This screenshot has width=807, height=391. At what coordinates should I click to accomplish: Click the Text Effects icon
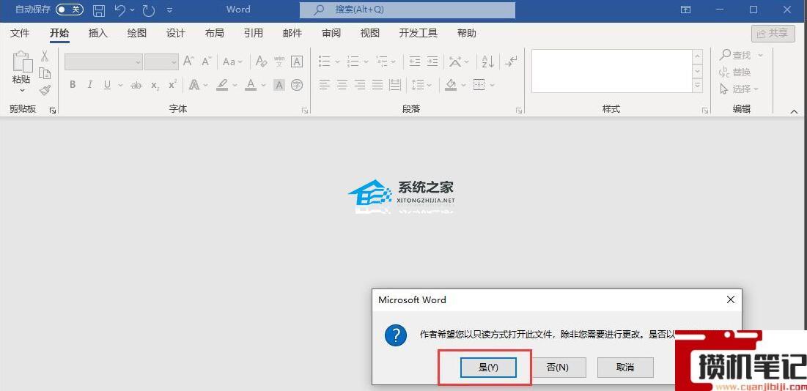pyautogui.click(x=194, y=85)
